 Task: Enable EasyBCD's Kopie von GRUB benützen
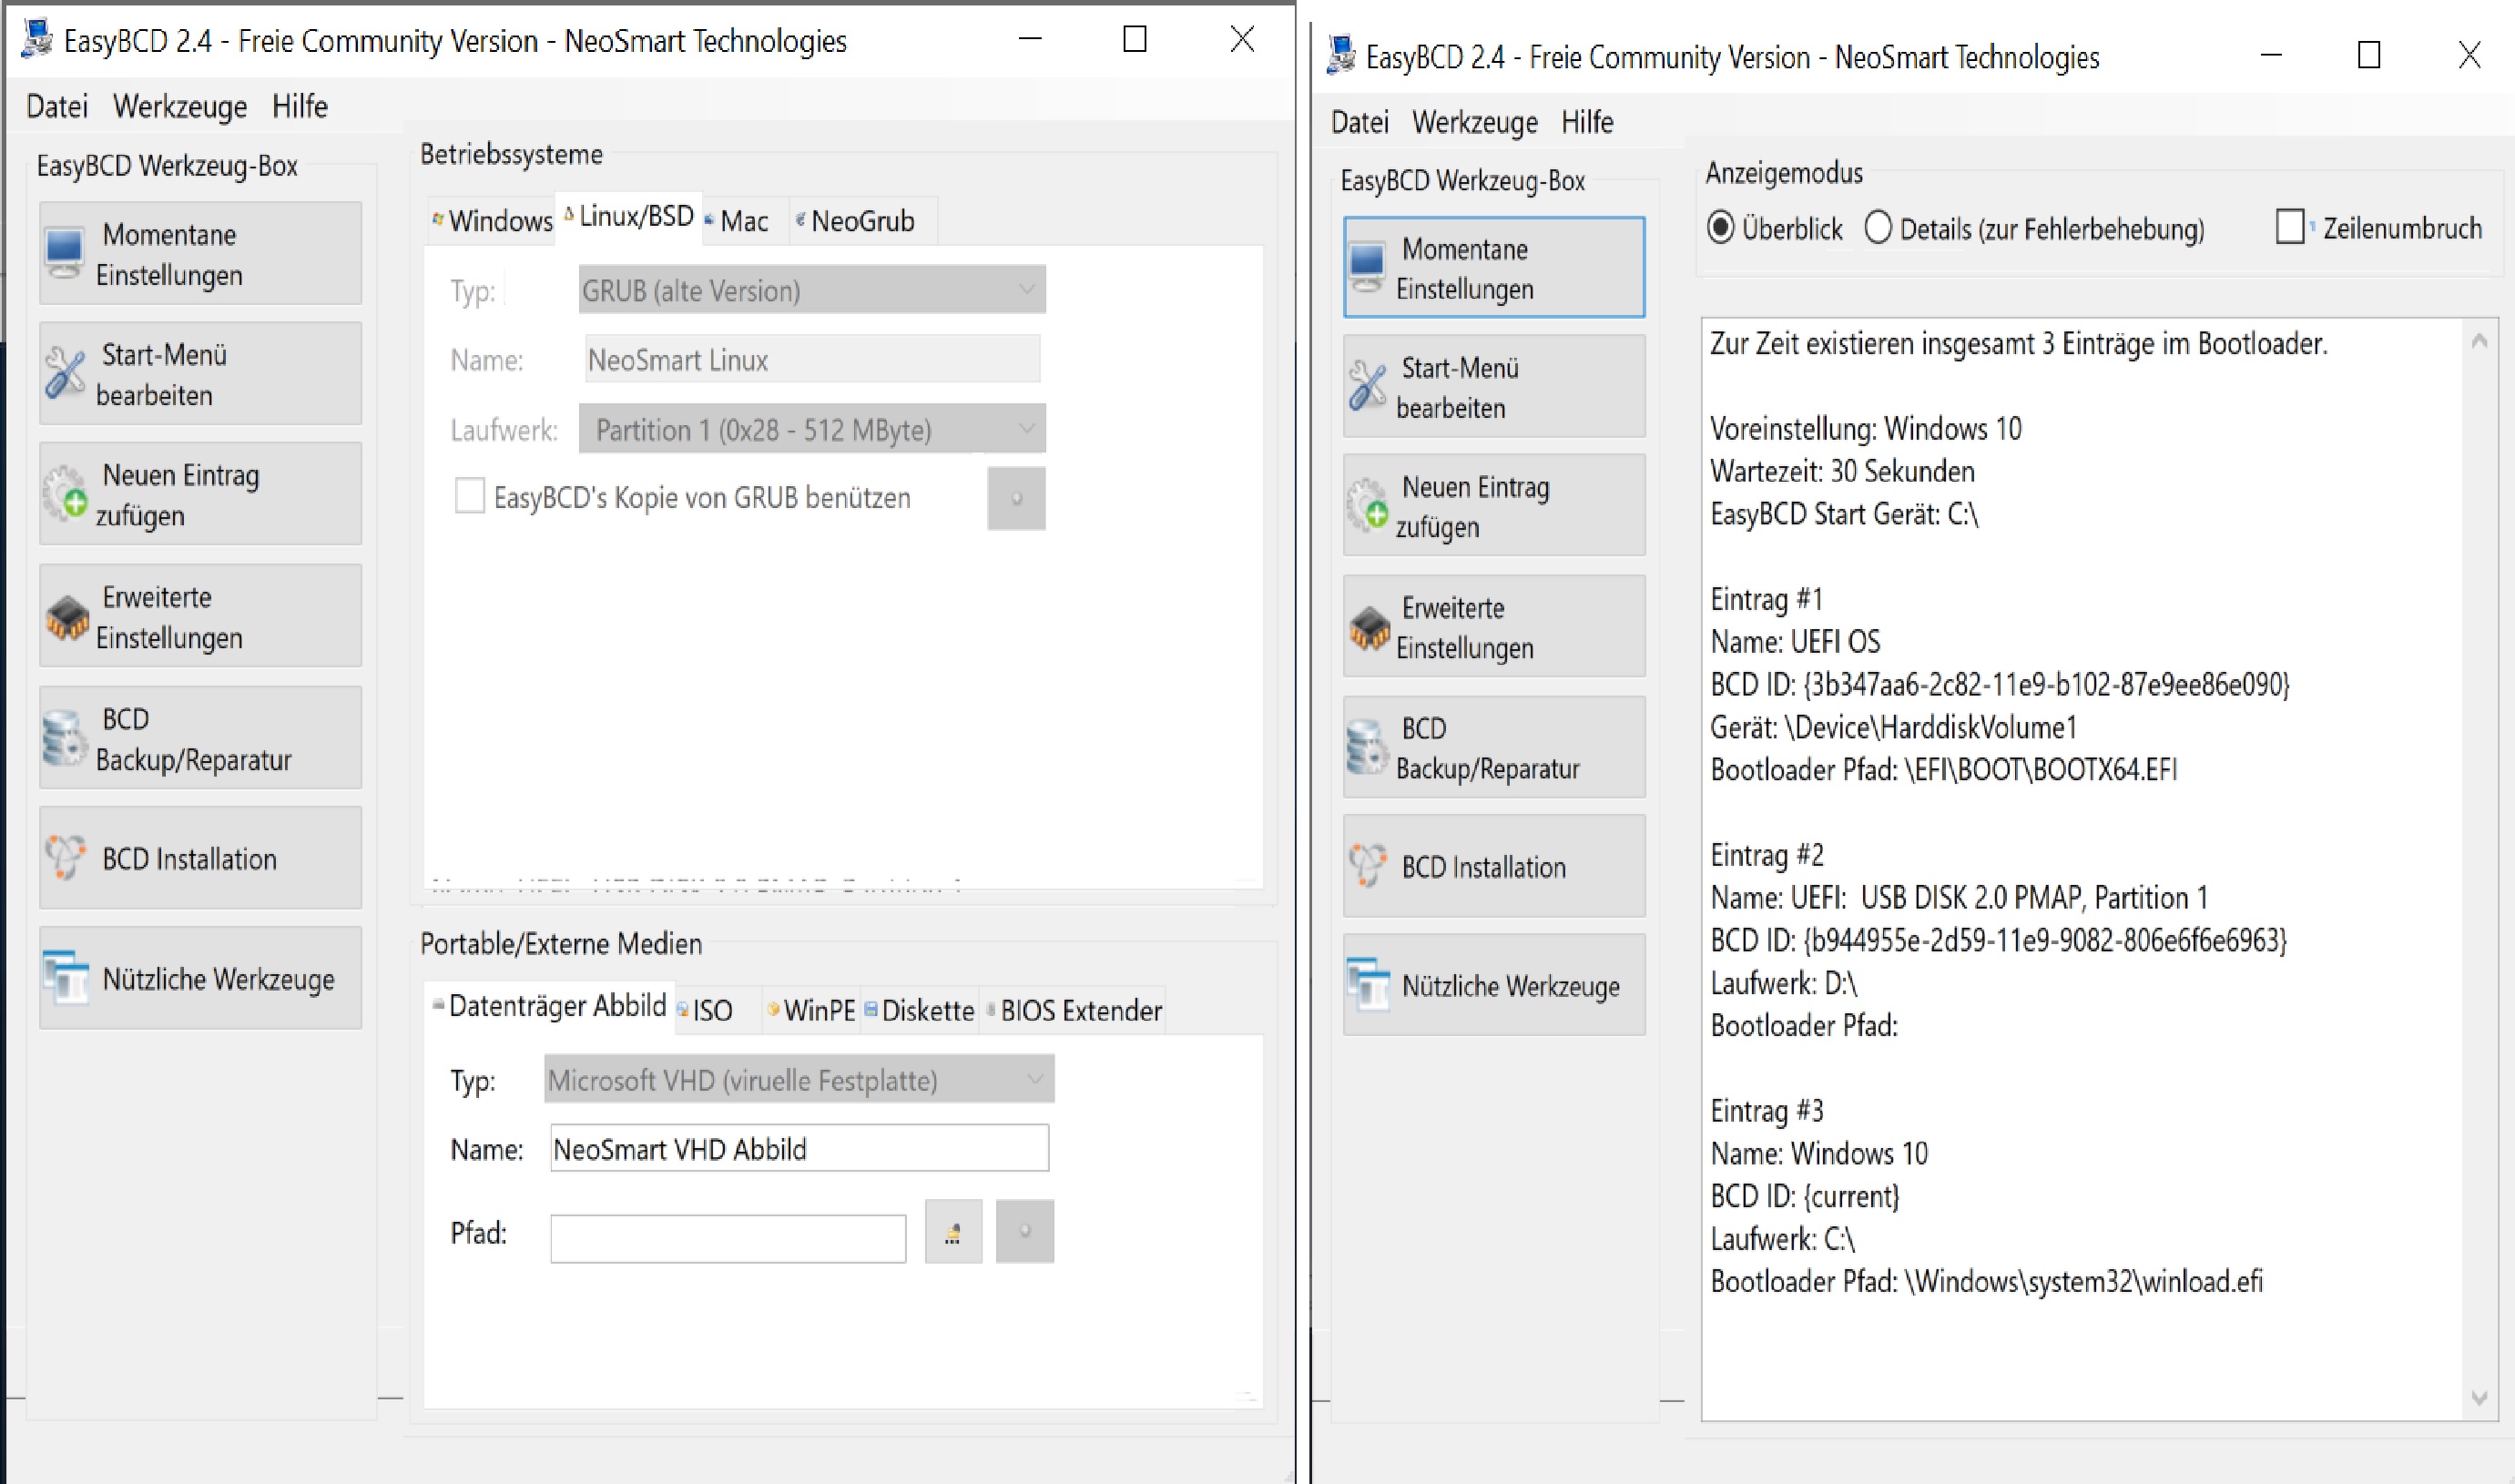[x=469, y=496]
